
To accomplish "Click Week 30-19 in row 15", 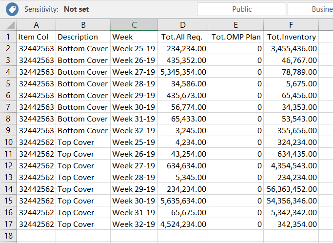I will coord(134,201).
